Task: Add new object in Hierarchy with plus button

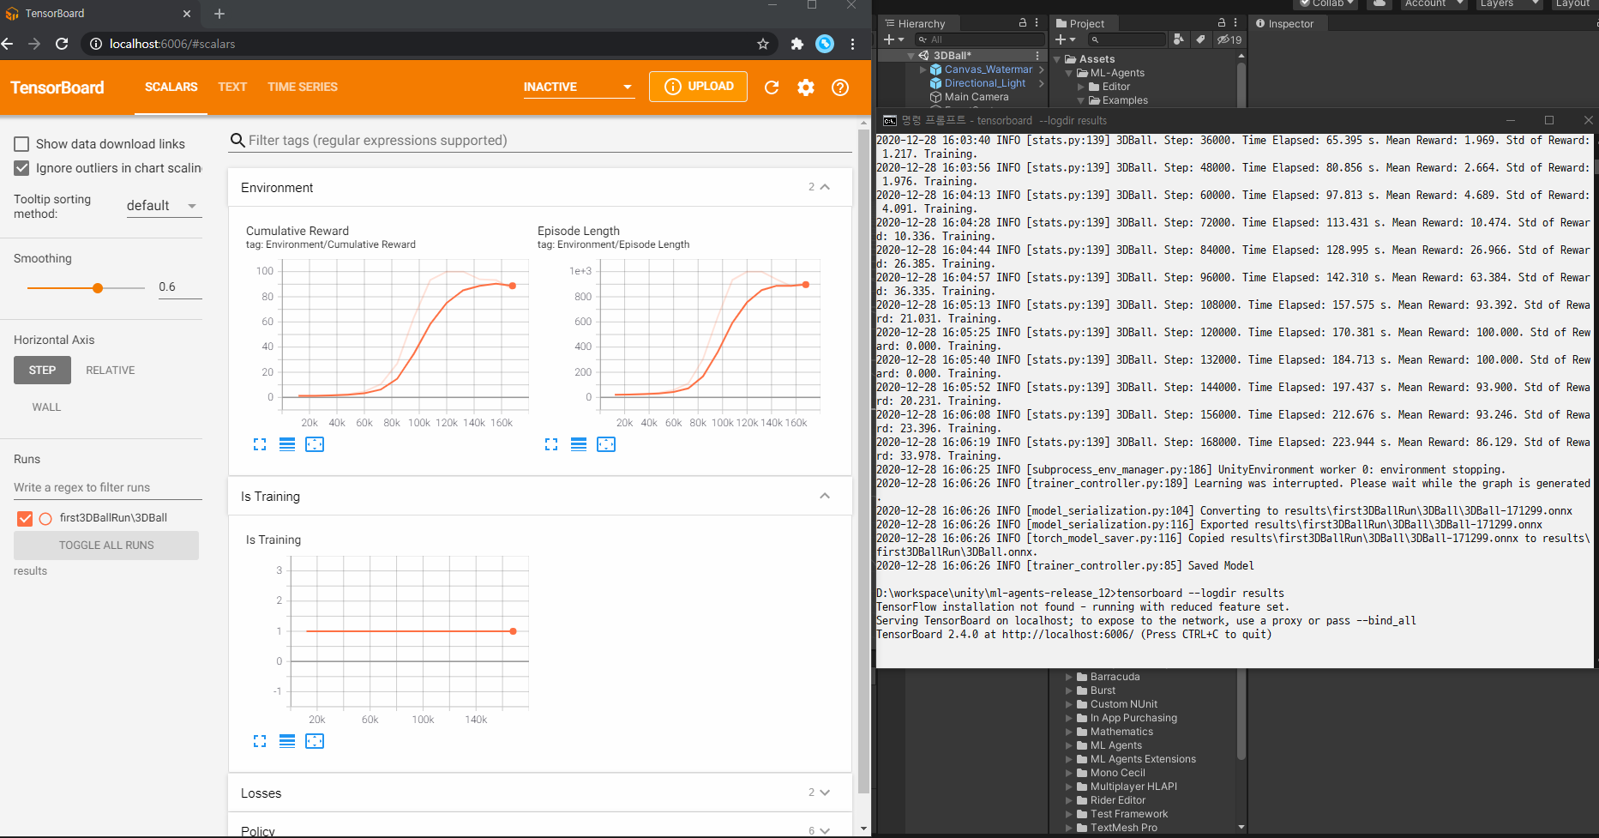Action: (893, 39)
